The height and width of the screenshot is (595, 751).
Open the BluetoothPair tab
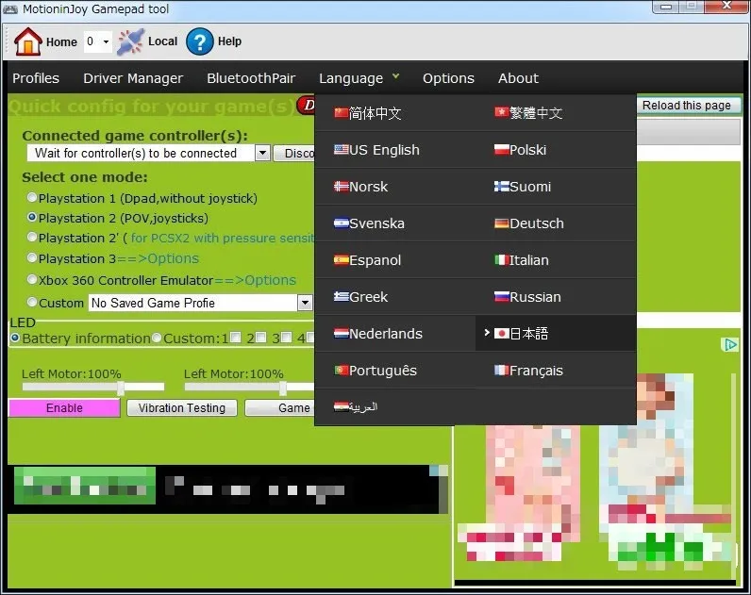251,78
